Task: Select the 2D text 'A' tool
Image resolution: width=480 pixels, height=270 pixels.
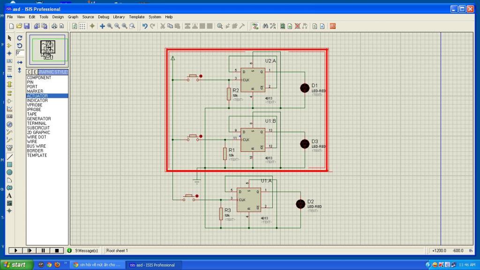Action: pyautogui.click(x=9, y=195)
